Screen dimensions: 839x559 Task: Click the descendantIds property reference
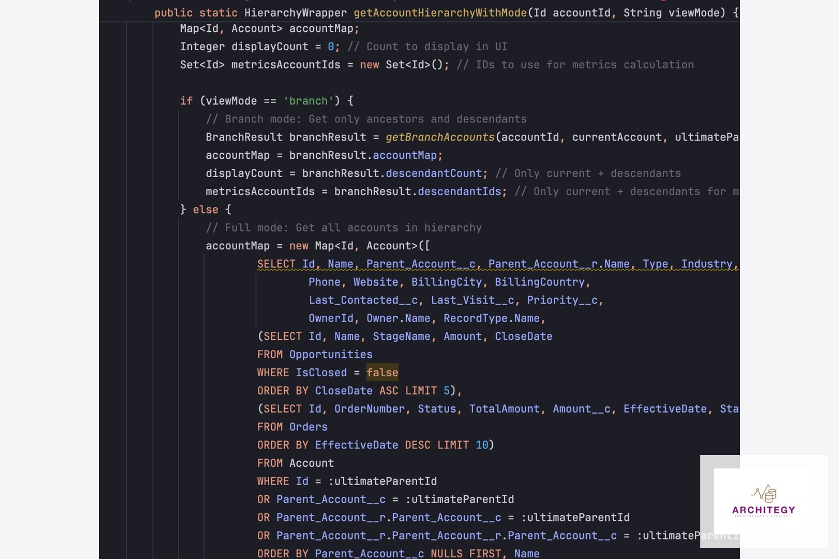(459, 192)
